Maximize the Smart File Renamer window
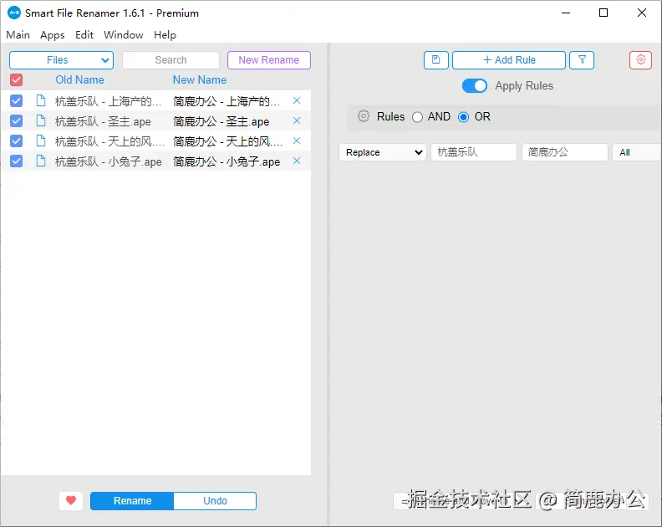Viewport: 662px width, 527px height. (603, 13)
